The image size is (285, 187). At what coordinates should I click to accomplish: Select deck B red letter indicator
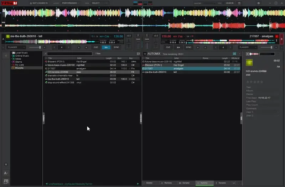(x=281, y=39)
